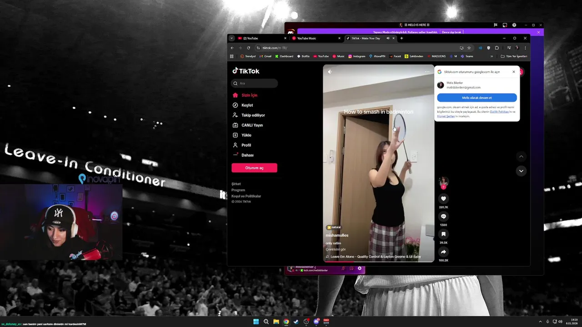The width and height of the screenshot is (582, 327).
Task: Click Devre dışı bırak in purple banner
Action: click(x=452, y=32)
